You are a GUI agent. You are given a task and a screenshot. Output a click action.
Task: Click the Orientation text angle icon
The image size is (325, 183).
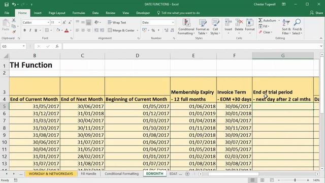(x=96, y=22)
